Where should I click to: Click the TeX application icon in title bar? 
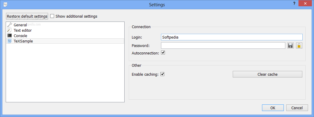coord(5,4)
